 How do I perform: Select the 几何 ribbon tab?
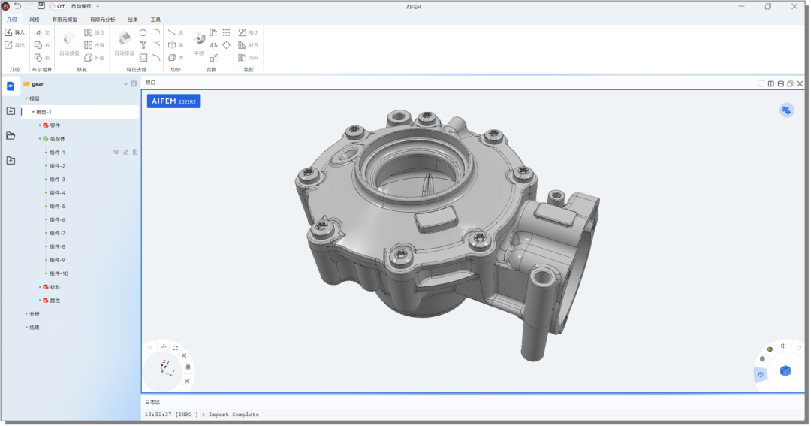(12, 20)
